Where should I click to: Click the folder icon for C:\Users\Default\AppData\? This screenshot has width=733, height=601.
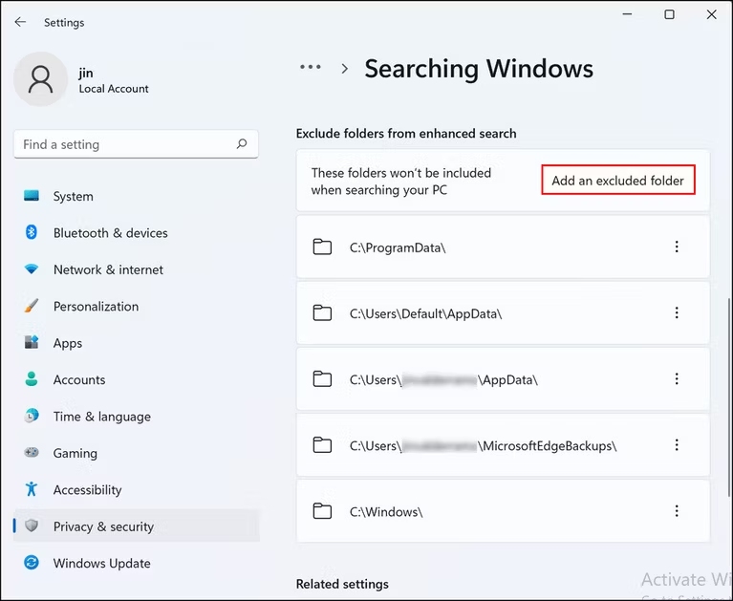[x=322, y=312]
